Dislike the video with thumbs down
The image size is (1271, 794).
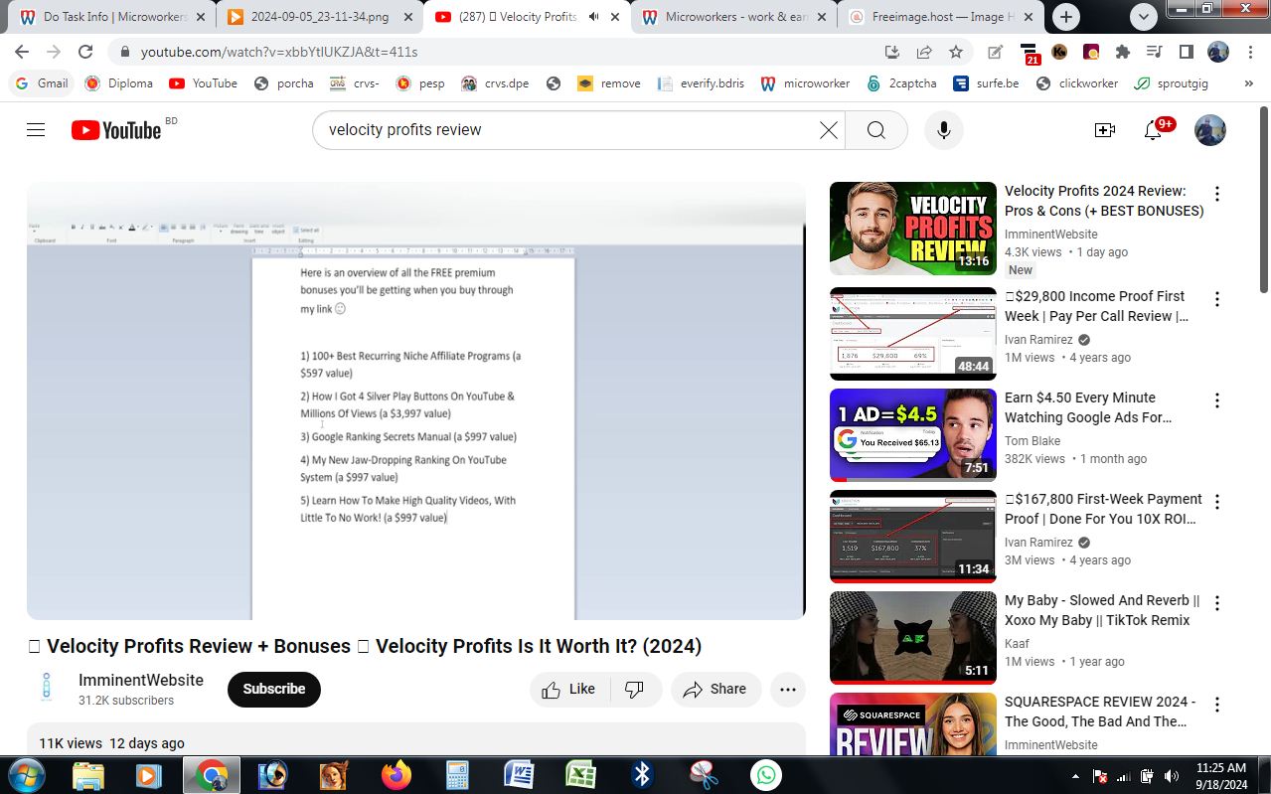(x=634, y=689)
